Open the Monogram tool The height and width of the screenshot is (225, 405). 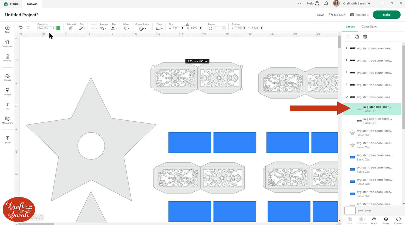click(x=7, y=120)
